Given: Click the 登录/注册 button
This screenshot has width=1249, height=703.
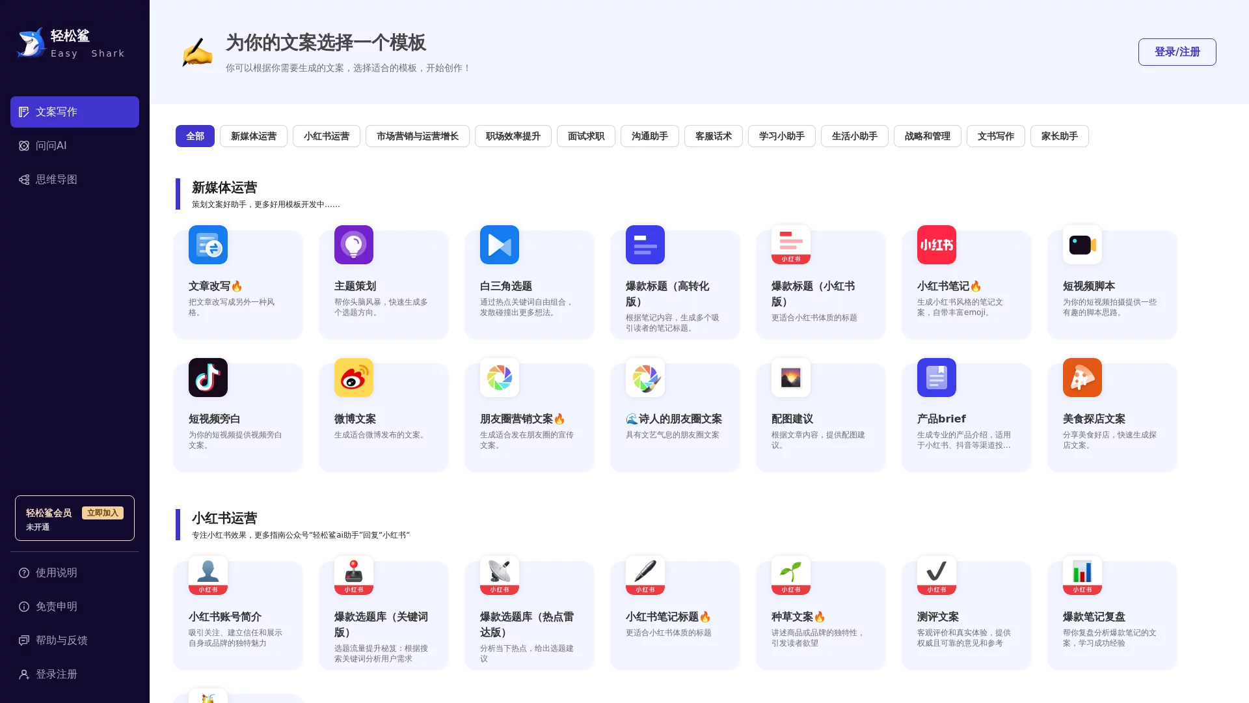Looking at the screenshot, I should click(1177, 51).
